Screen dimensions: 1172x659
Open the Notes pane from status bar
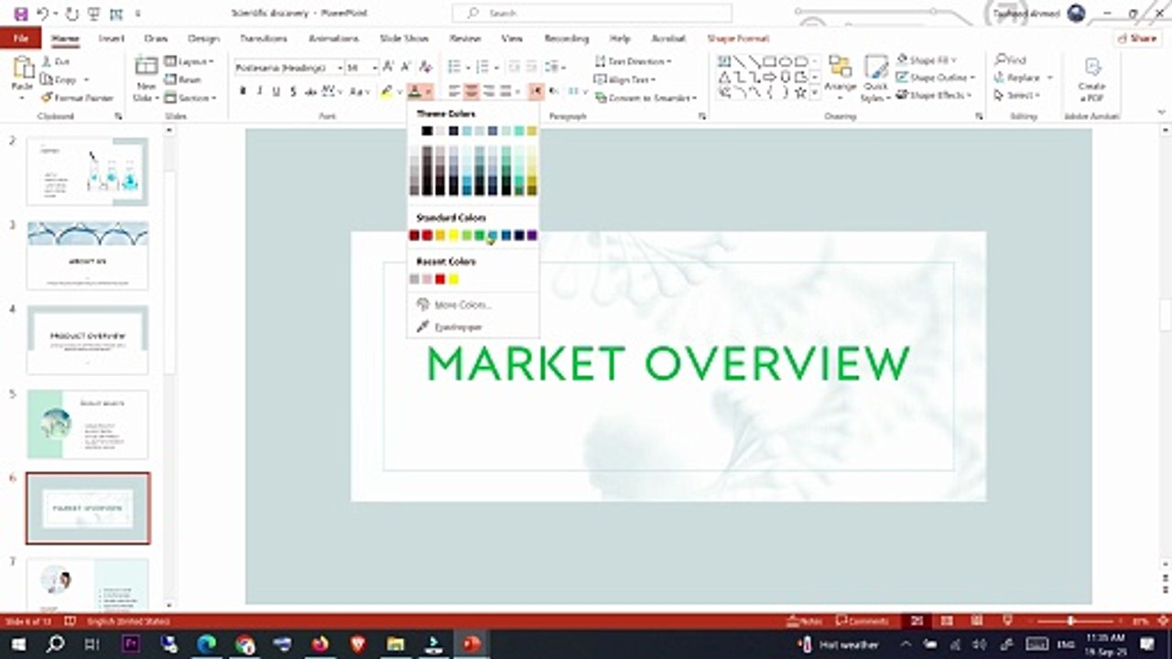click(805, 621)
